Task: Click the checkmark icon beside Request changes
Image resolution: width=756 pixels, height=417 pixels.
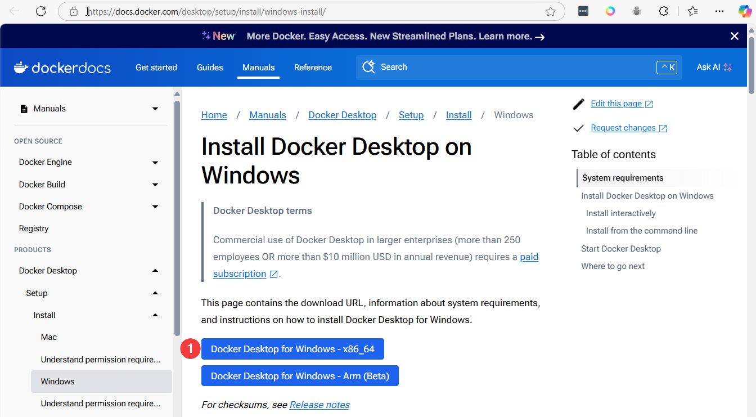Action: 578,128
